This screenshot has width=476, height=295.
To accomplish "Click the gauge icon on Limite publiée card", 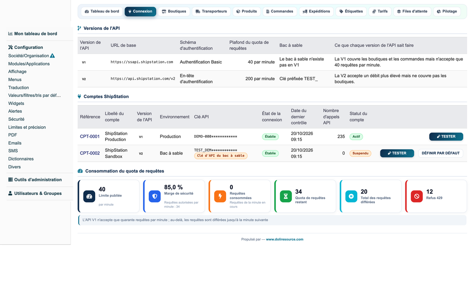I will tap(89, 197).
